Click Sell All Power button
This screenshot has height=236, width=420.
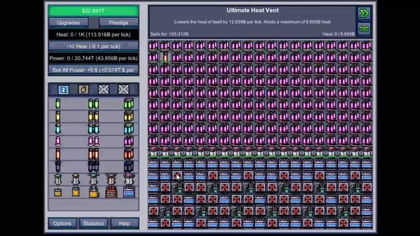(93, 70)
